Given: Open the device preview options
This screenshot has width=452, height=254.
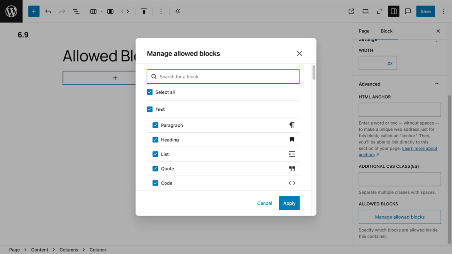Looking at the screenshot, I should 365,11.
